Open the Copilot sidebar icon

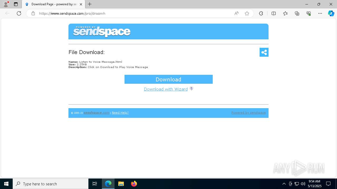(331, 13)
